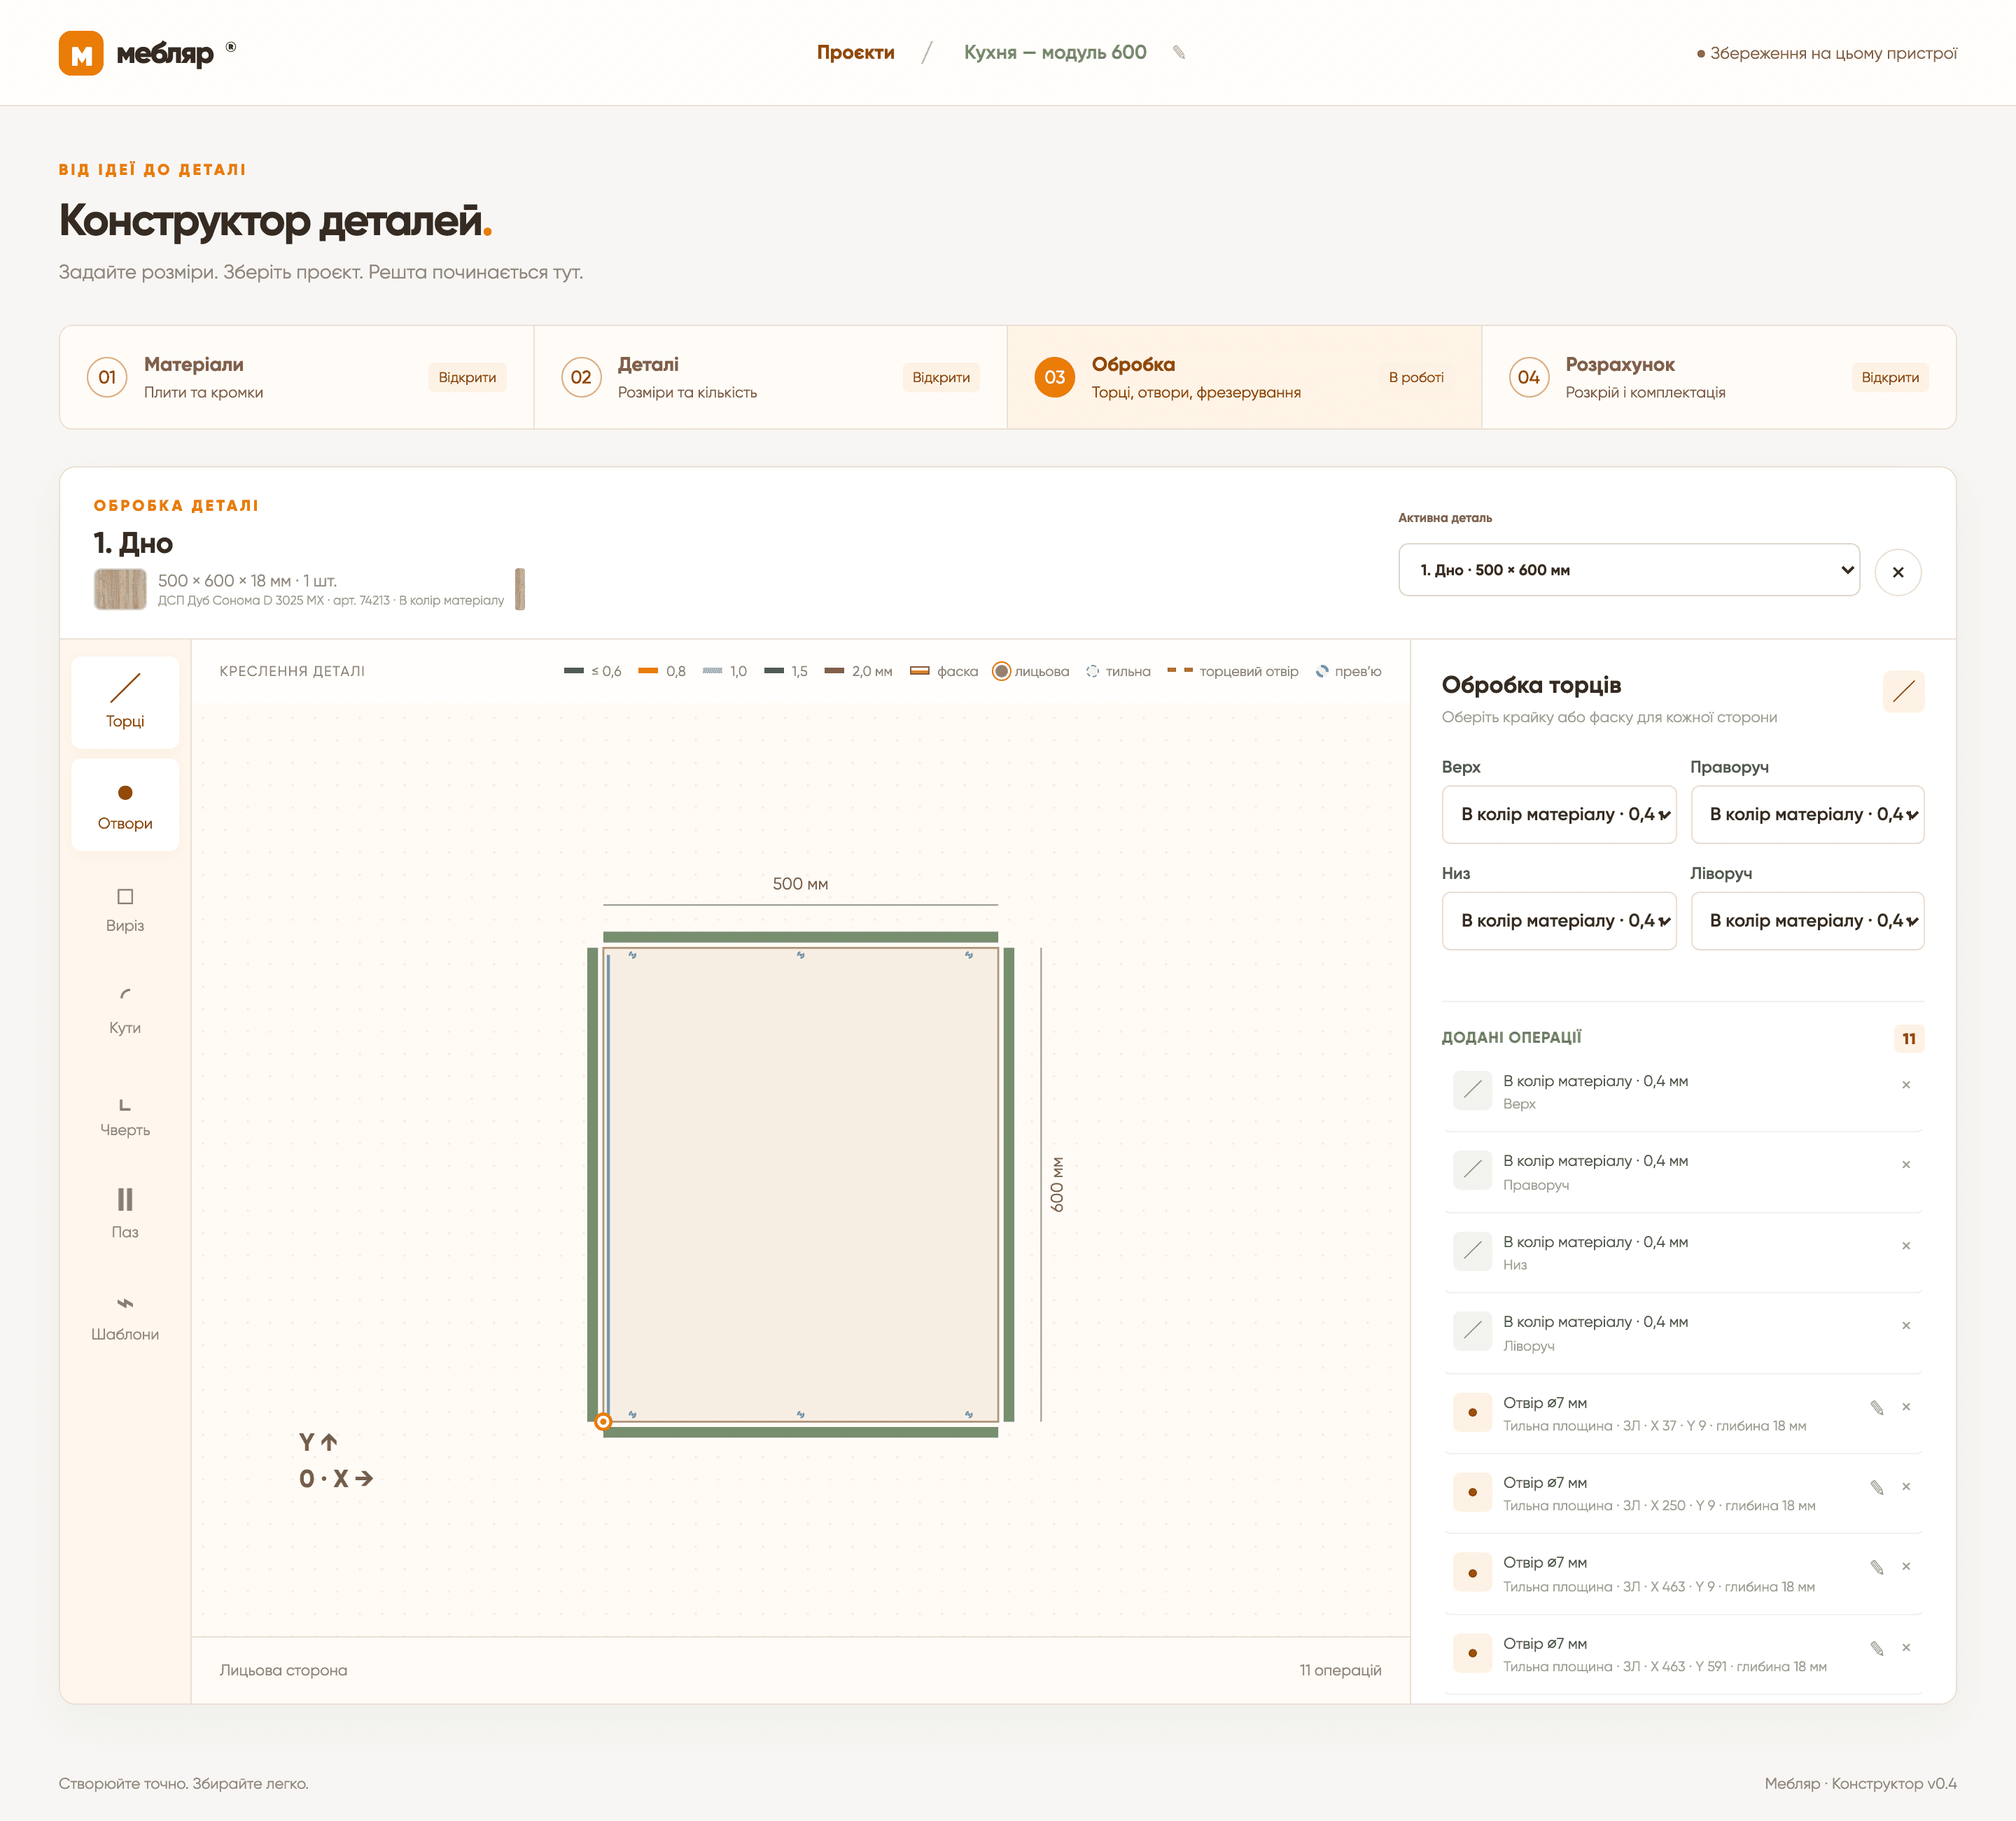
Task: Click Відкрити button for Розрахунок
Action: 1889,377
